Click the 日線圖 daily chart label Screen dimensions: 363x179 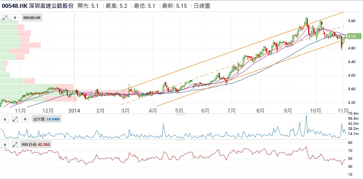pos(203,6)
